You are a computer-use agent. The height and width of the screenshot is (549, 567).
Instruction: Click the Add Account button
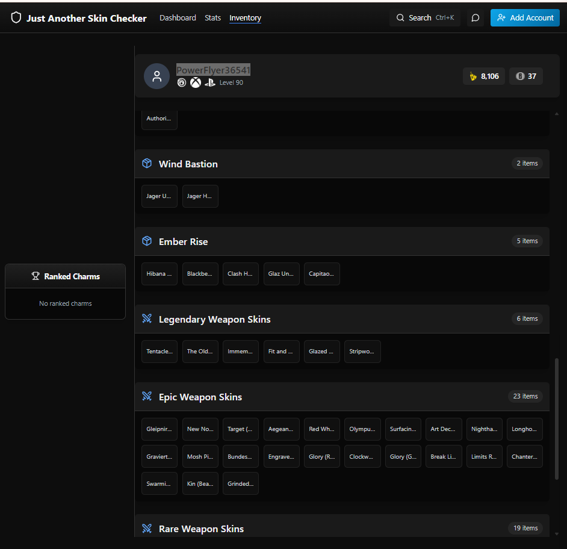click(525, 17)
